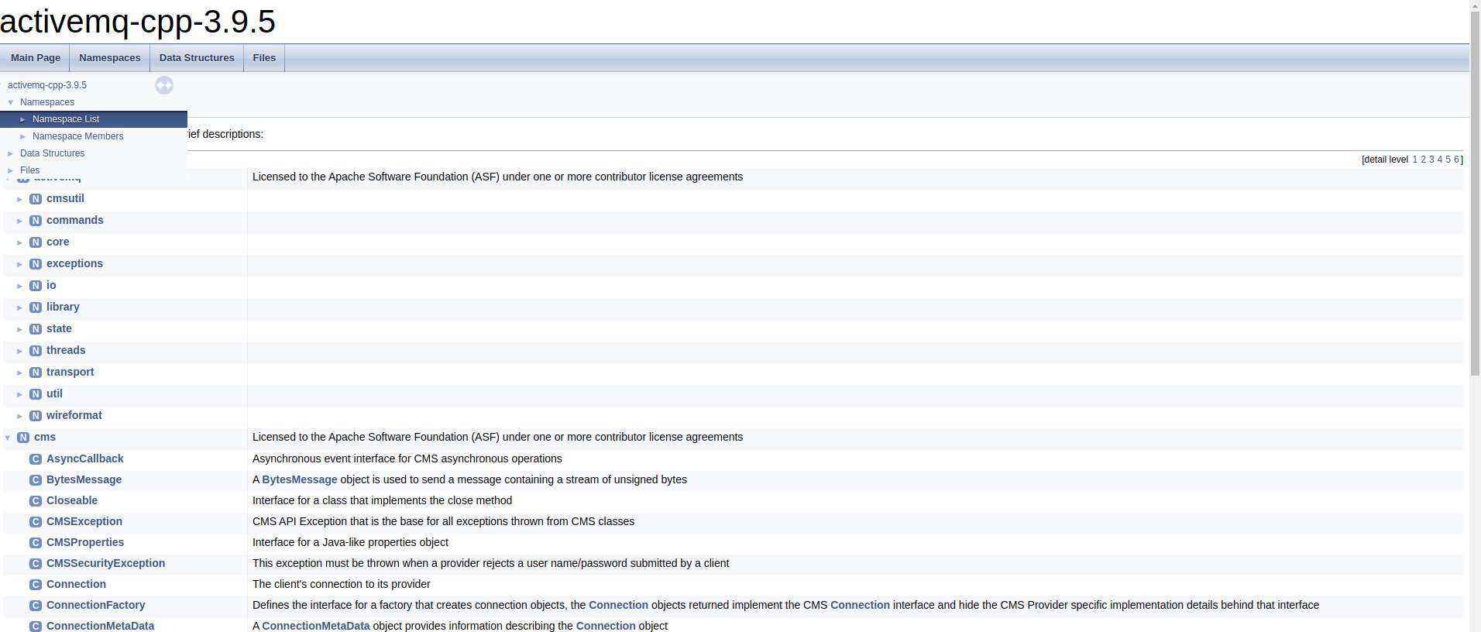
Task: Click the N icon beside exceptions
Action: pos(36,264)
